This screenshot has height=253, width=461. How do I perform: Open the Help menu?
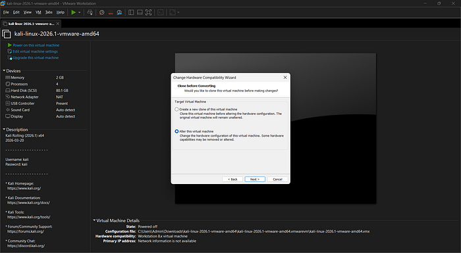(61, 12)
